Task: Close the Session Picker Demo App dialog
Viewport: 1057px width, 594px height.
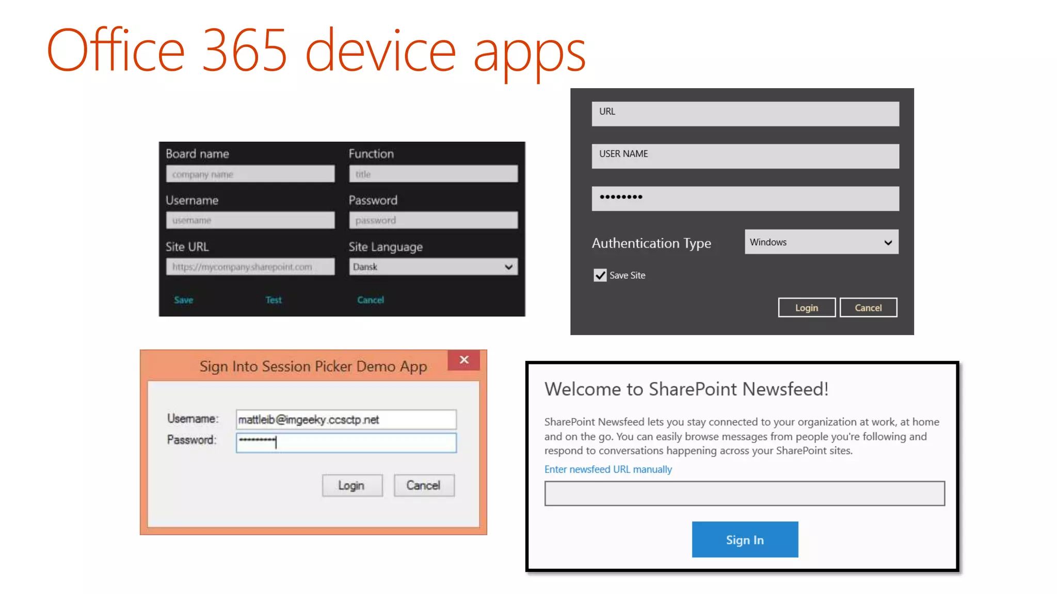Action: point(463,360)
